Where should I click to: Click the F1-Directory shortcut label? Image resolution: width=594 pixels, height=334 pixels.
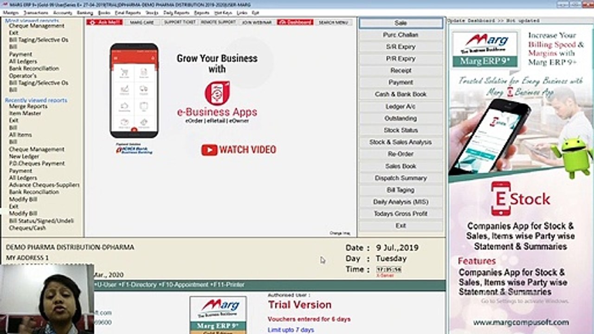(137, 284)
